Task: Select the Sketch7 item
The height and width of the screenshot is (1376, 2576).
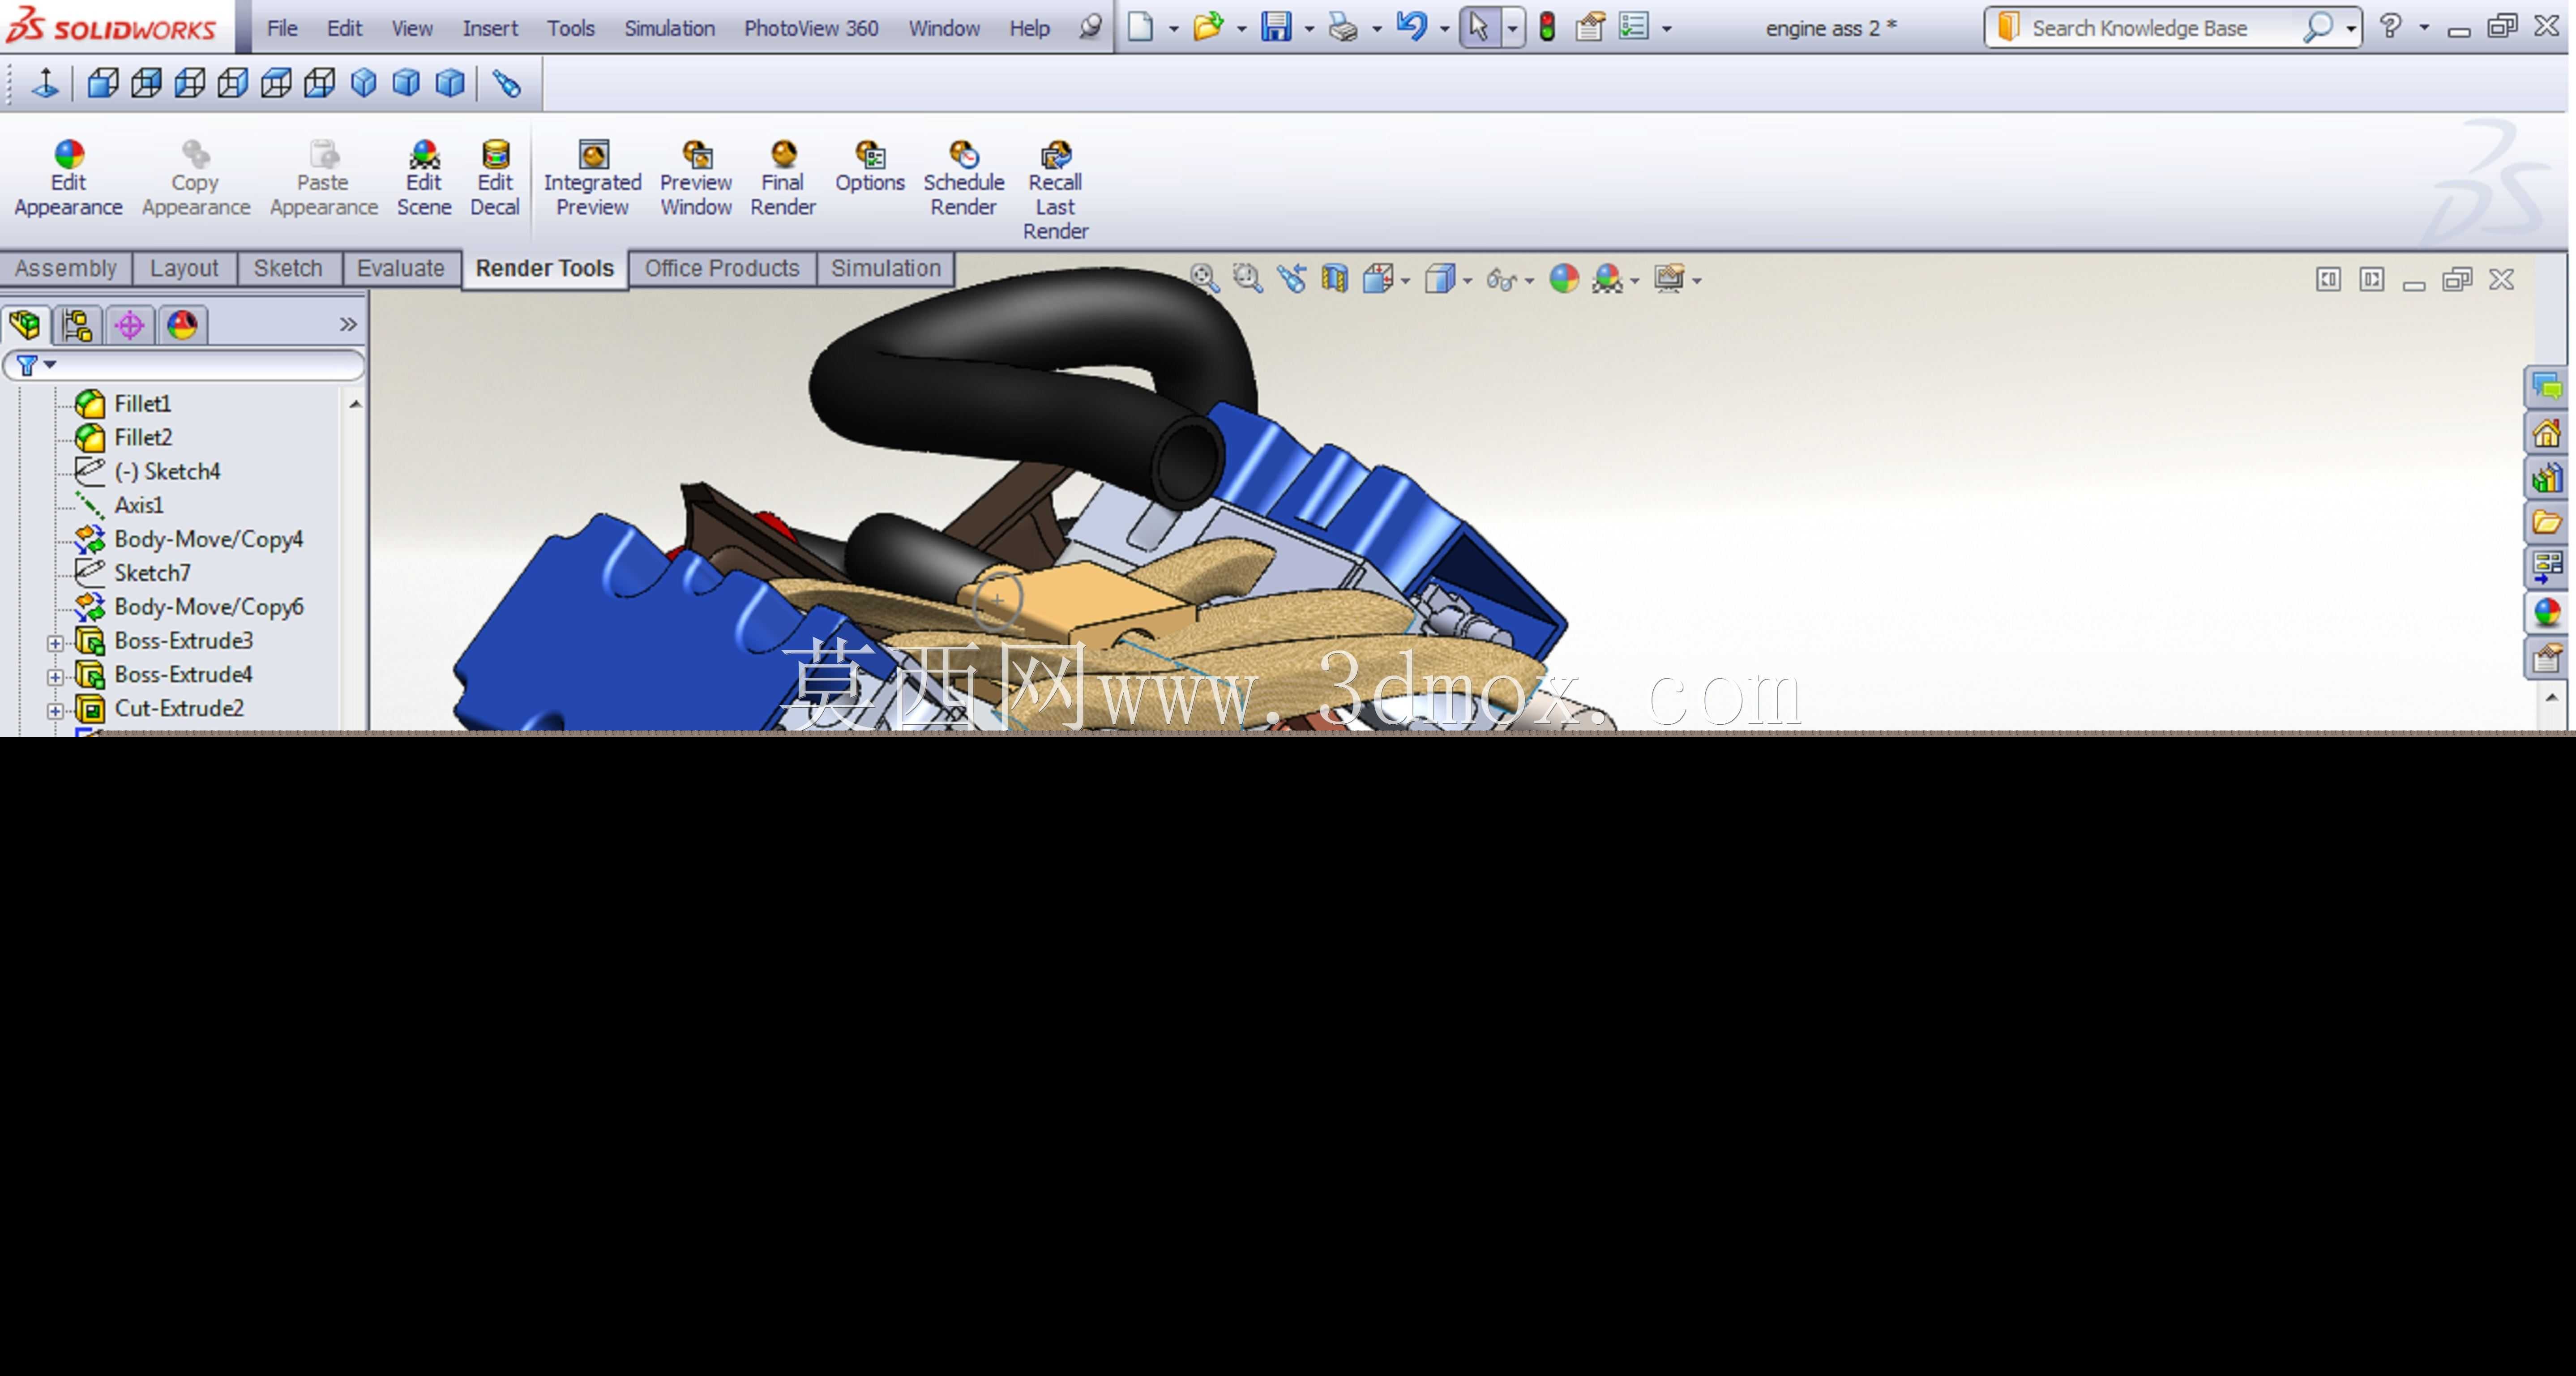Action: 133,573
